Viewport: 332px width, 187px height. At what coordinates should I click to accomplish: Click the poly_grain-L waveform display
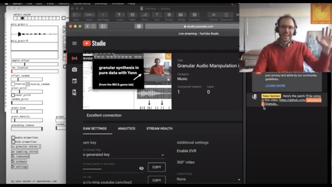click(x=34, y=34)
